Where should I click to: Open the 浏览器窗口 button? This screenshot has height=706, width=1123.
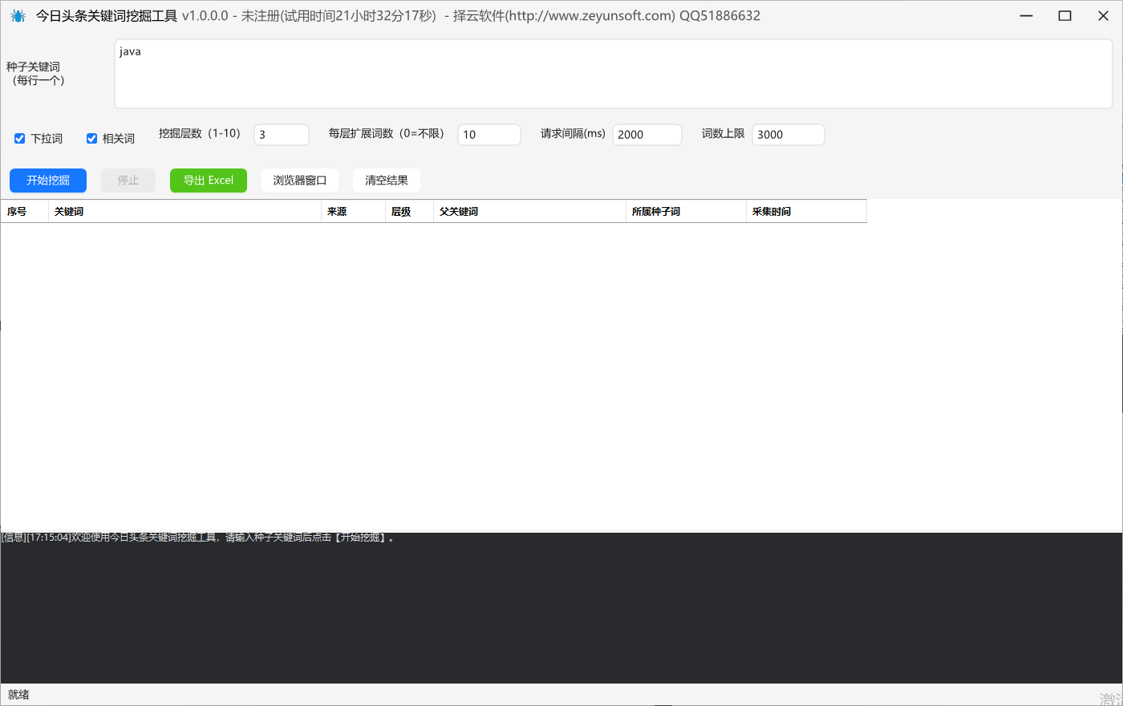(x=300, y=181)
